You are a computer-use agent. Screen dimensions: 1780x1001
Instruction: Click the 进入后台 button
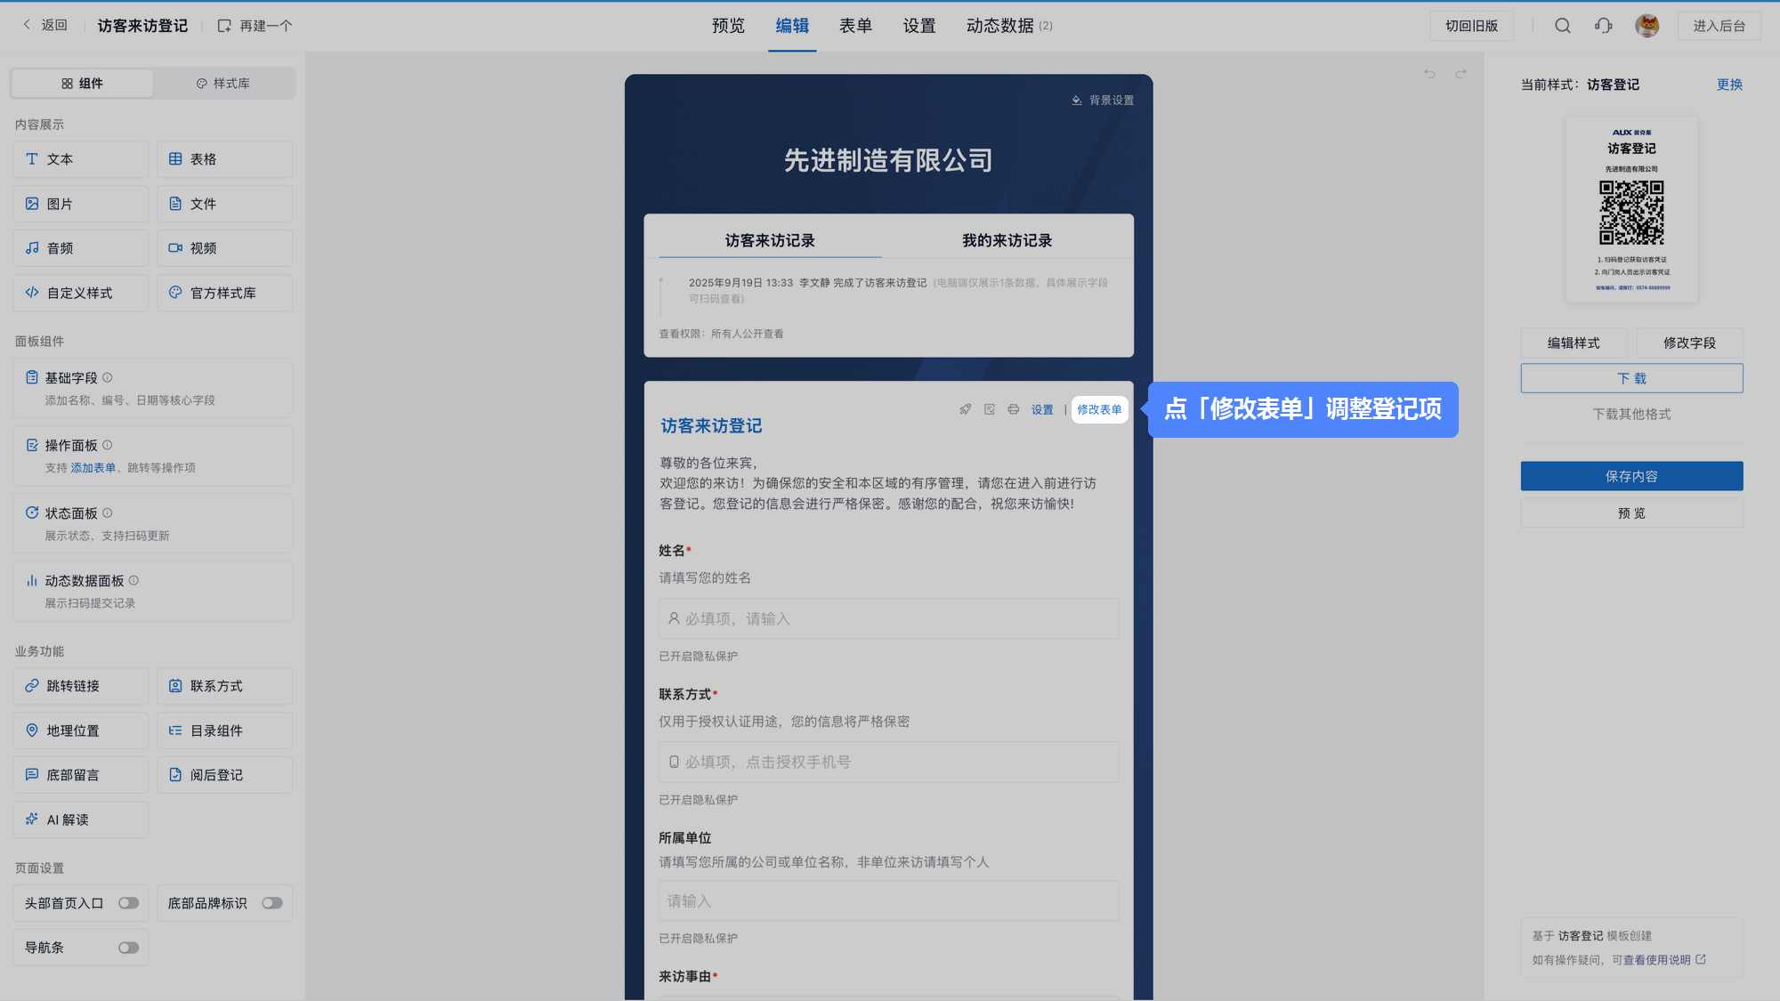1719,26
